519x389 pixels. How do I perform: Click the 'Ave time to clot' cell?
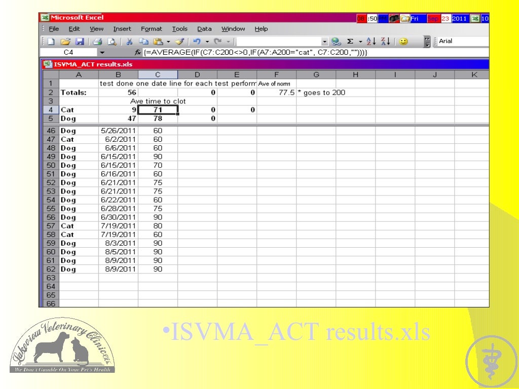point(158,101)
